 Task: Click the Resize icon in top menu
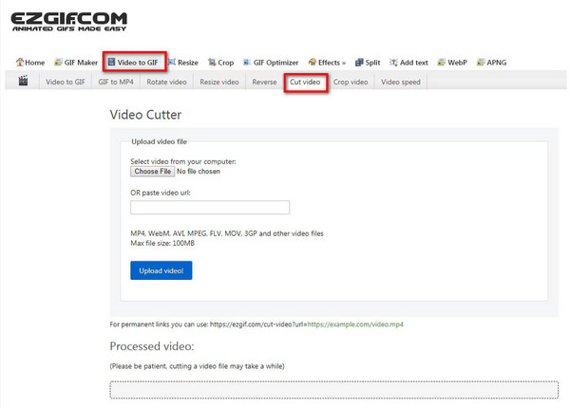click(x=172, y=62)
